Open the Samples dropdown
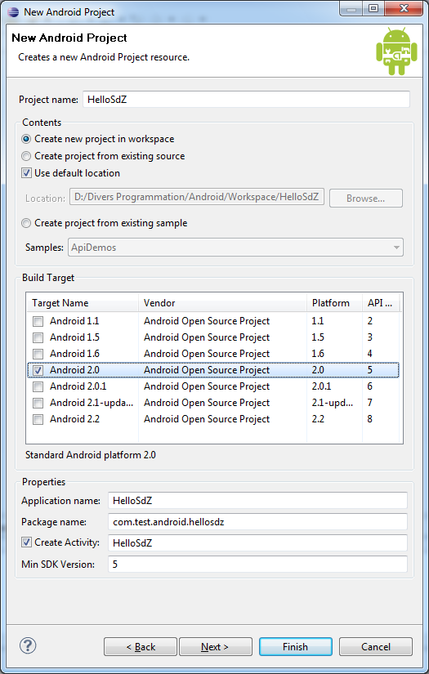Screen dimensions: 429x674 [235, 248]
